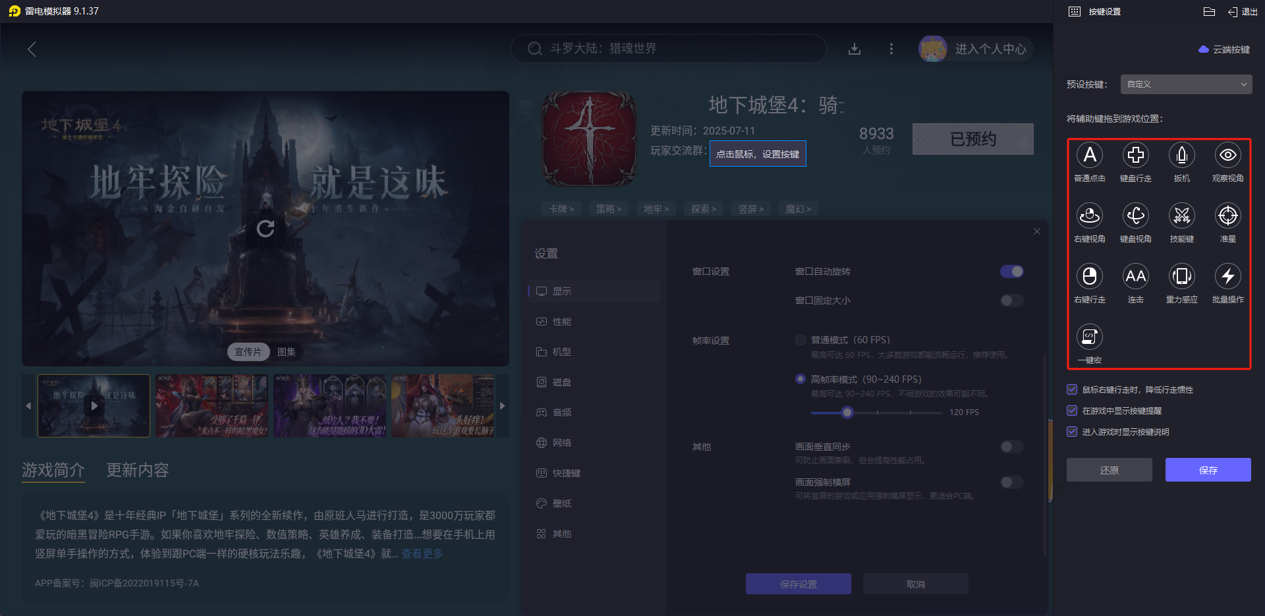This screenshot has height=616, width=1265.
Task: Open the 快捷键 settings section
Action: point(594,473)
